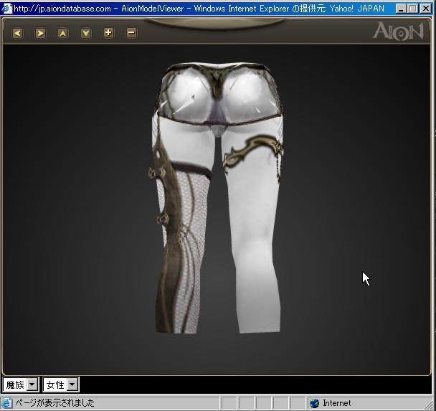Viewport: 436px width, 411px height.
Task: Open the 女性 gender dropdown
Action: (61, 385)
